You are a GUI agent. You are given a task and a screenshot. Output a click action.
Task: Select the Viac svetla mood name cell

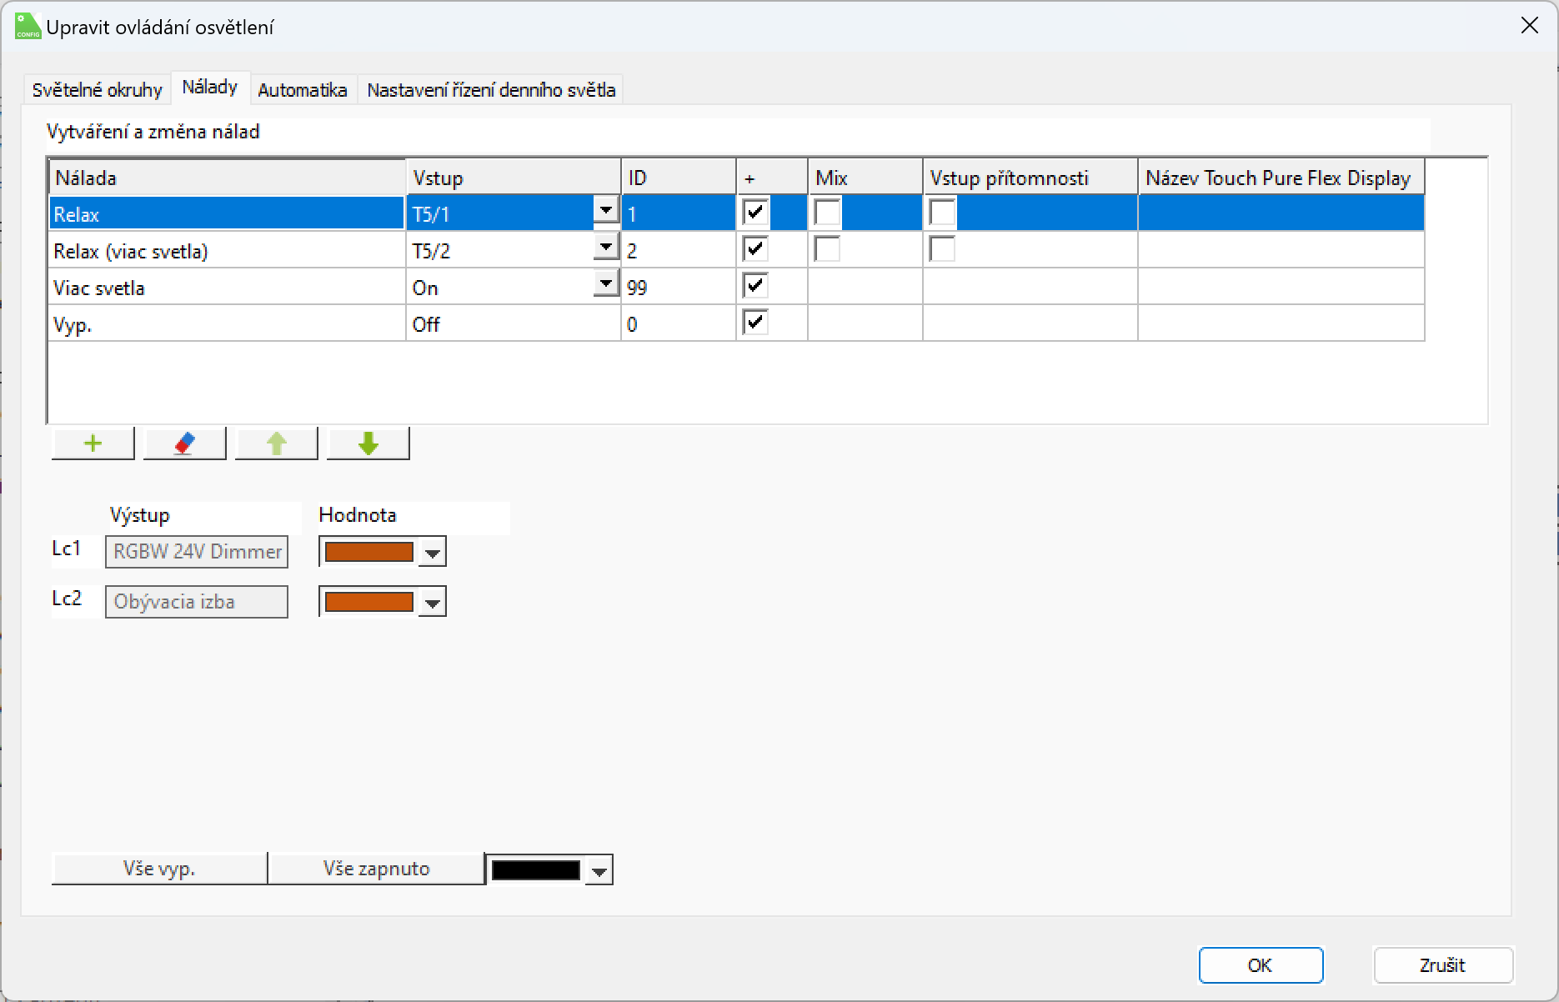point(226,288)
